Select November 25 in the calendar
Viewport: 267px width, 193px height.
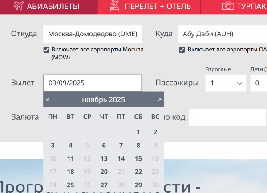(x=70, y=185)
